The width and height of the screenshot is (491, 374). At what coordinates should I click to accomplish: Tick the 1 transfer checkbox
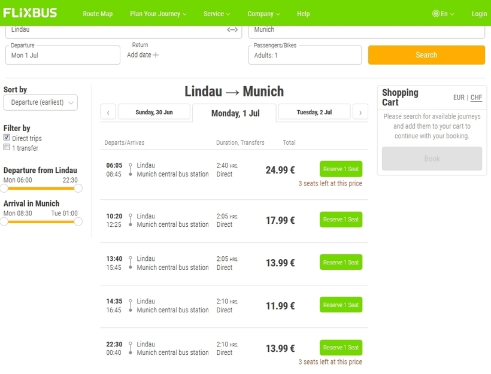[7, 147]
